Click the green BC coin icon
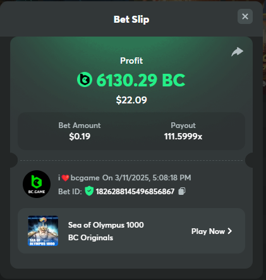This screenshot has width=266, height=280. (x=85, y=79)
